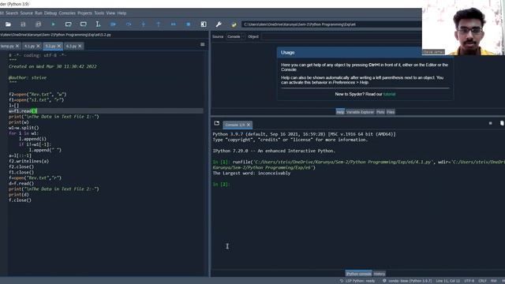Open the Run menu
505x284 pixels.
39,13
